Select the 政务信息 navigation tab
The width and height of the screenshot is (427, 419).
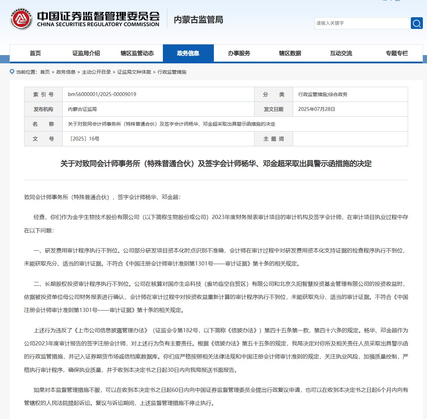[189, 53]
